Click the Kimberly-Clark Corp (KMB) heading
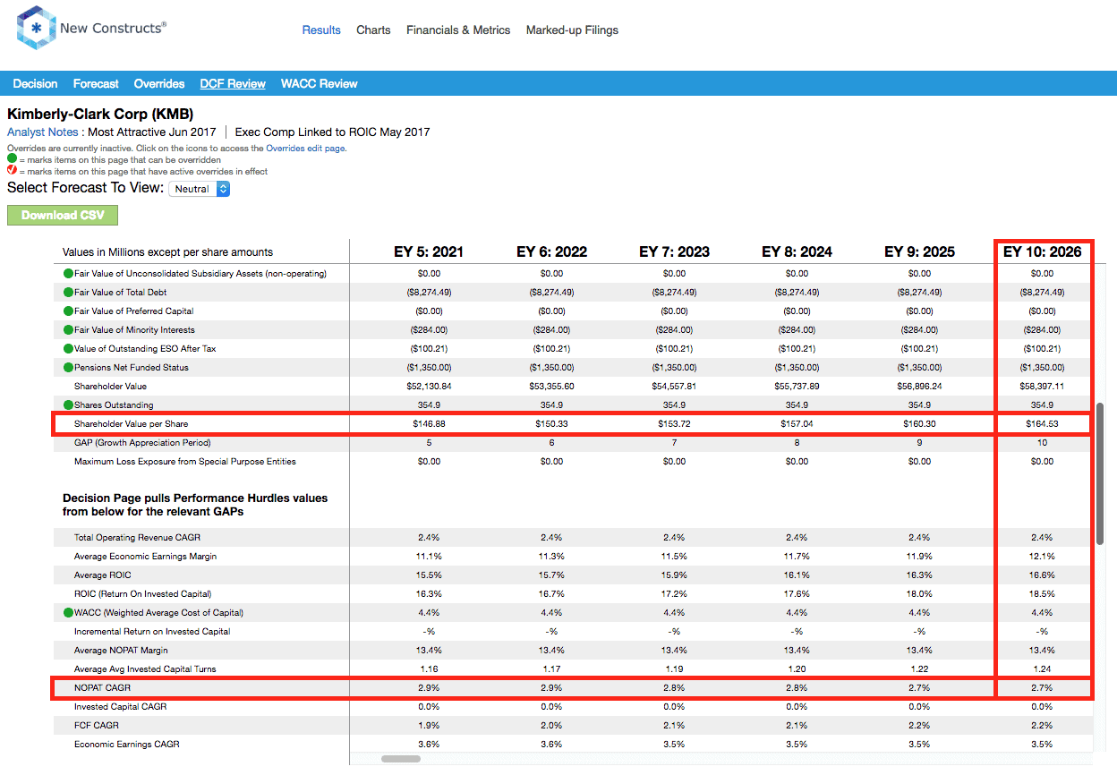Viewport: 1117px width, 775px height. point(100,114)
